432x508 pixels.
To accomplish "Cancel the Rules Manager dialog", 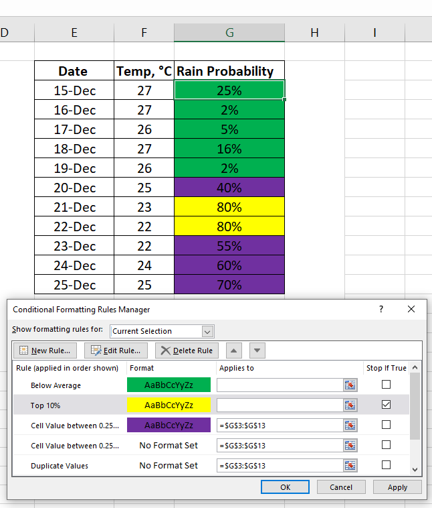I will click(341, 487).
